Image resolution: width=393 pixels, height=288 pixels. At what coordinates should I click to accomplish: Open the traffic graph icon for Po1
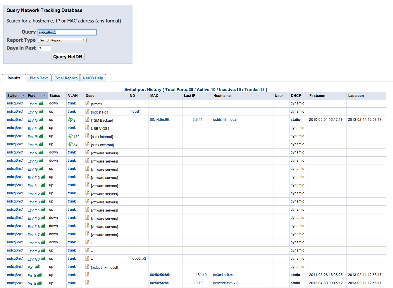click(x=37, y=267)
